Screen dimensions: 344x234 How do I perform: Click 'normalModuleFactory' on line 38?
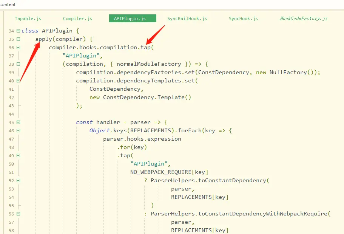[x=149, y=64]
